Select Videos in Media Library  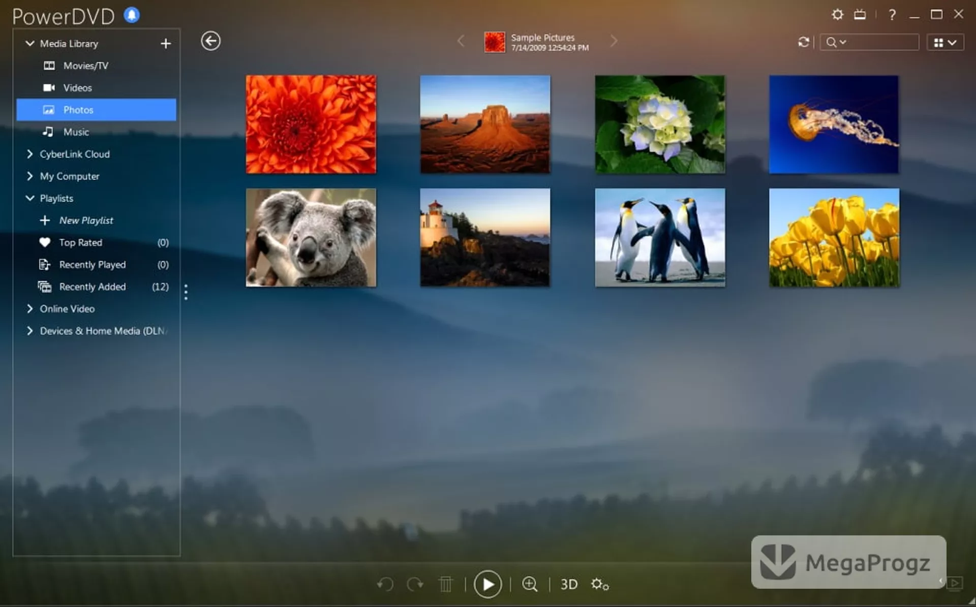(96, 88)
